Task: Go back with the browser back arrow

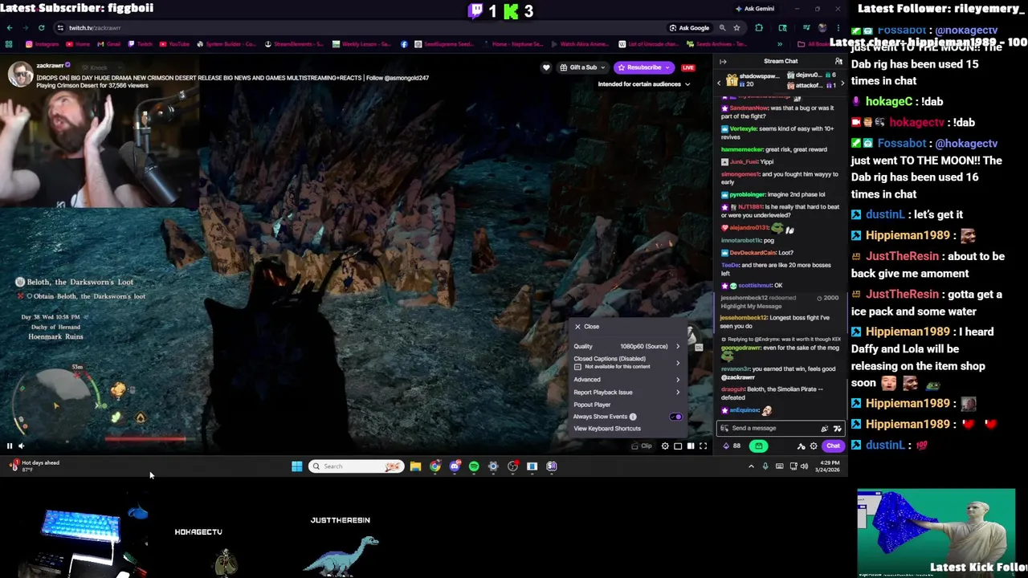Action: pos(10,27)
